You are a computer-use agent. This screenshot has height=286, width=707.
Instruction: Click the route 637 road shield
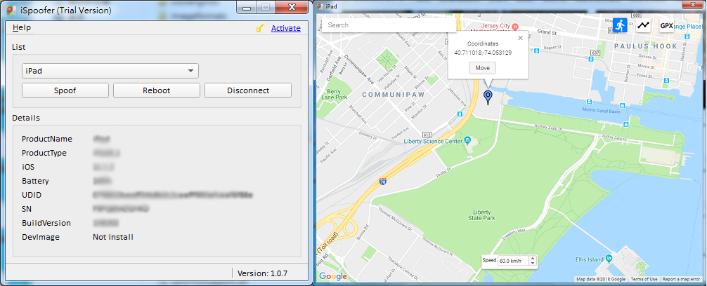[x=595, y=52]
